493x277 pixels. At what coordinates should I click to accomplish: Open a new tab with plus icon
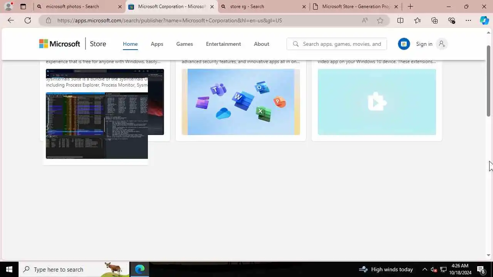point(410,7)
